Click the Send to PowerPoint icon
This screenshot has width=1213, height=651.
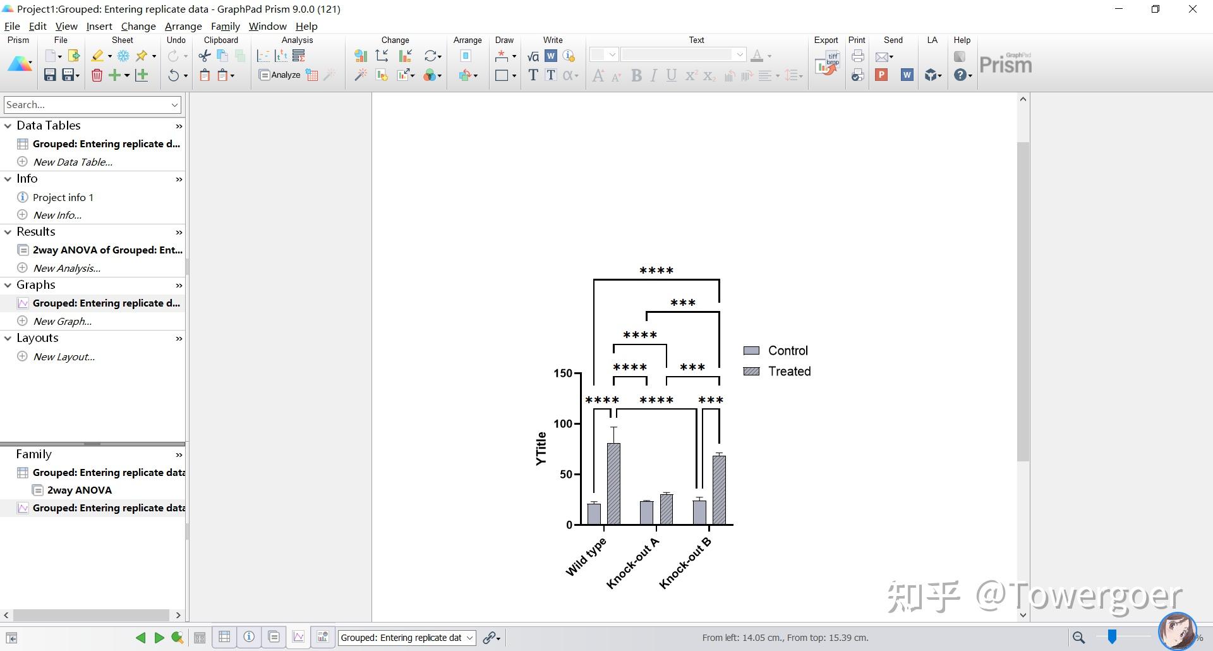point(881,75)
